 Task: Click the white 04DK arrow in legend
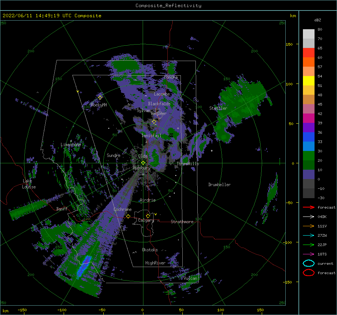[309, 217]
